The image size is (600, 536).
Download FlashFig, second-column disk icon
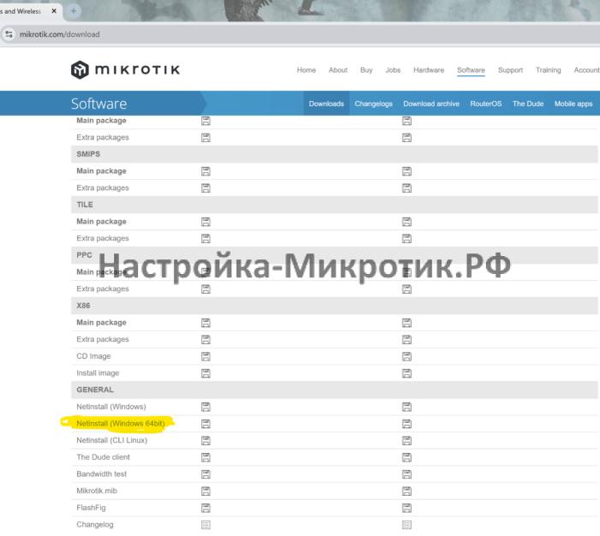(x=407, y=508)
